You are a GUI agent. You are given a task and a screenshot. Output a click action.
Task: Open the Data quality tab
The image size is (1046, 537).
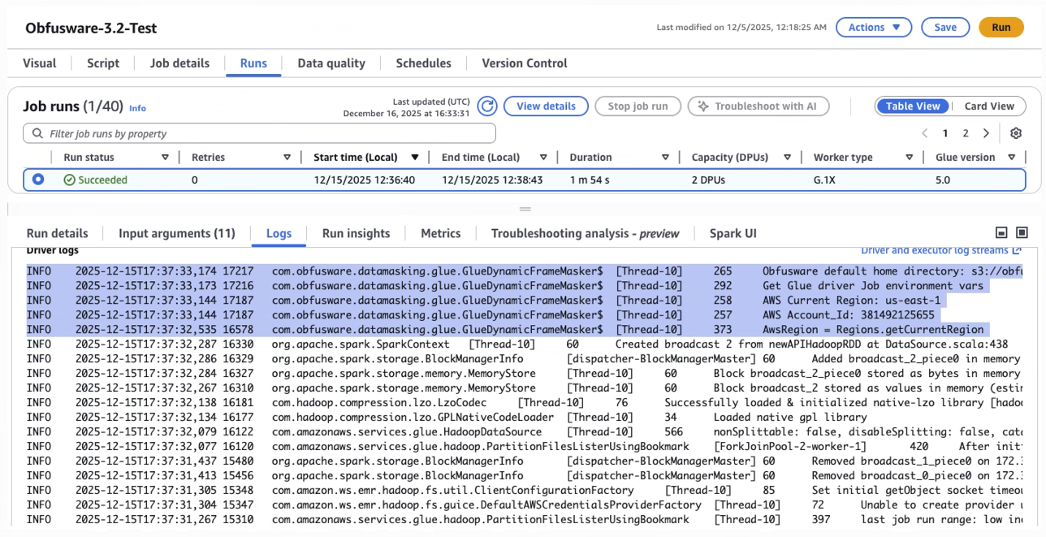(x=331, y=63)
